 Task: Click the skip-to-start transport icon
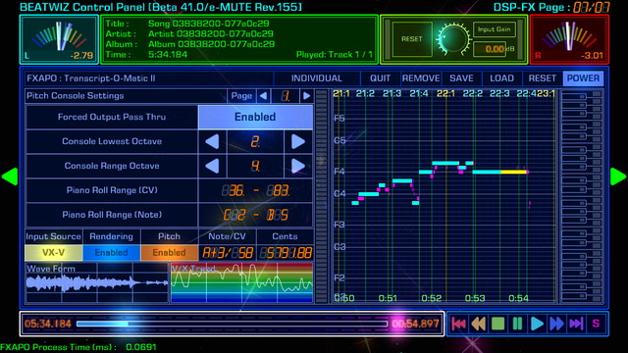[459, 324]
